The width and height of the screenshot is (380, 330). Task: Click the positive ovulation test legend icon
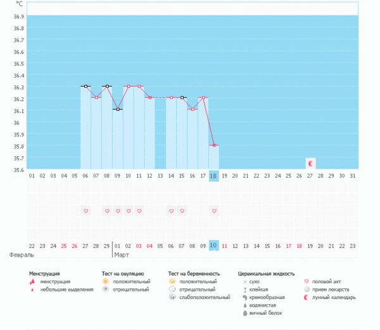tap(106, 281)
